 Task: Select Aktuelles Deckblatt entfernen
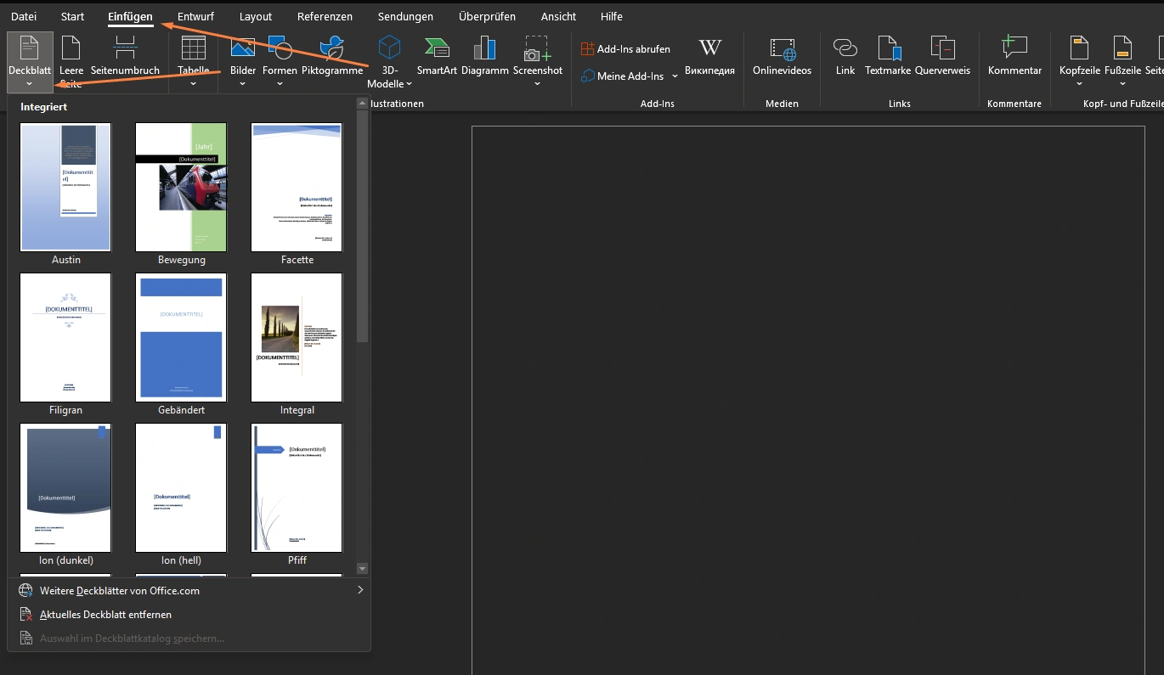[x=105, y=614]
